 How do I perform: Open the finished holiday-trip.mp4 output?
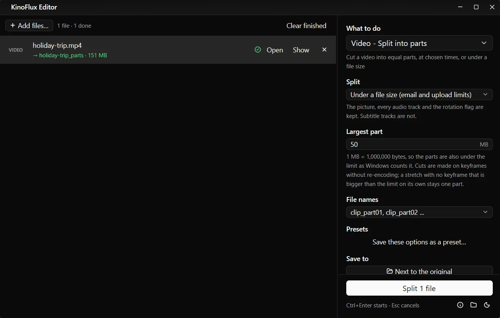tap(275, 50)
